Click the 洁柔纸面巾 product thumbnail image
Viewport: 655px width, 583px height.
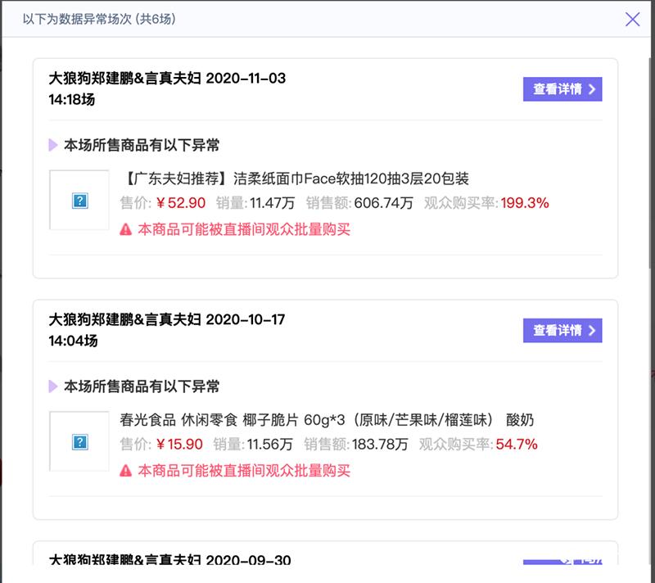(x=79, y=201)
